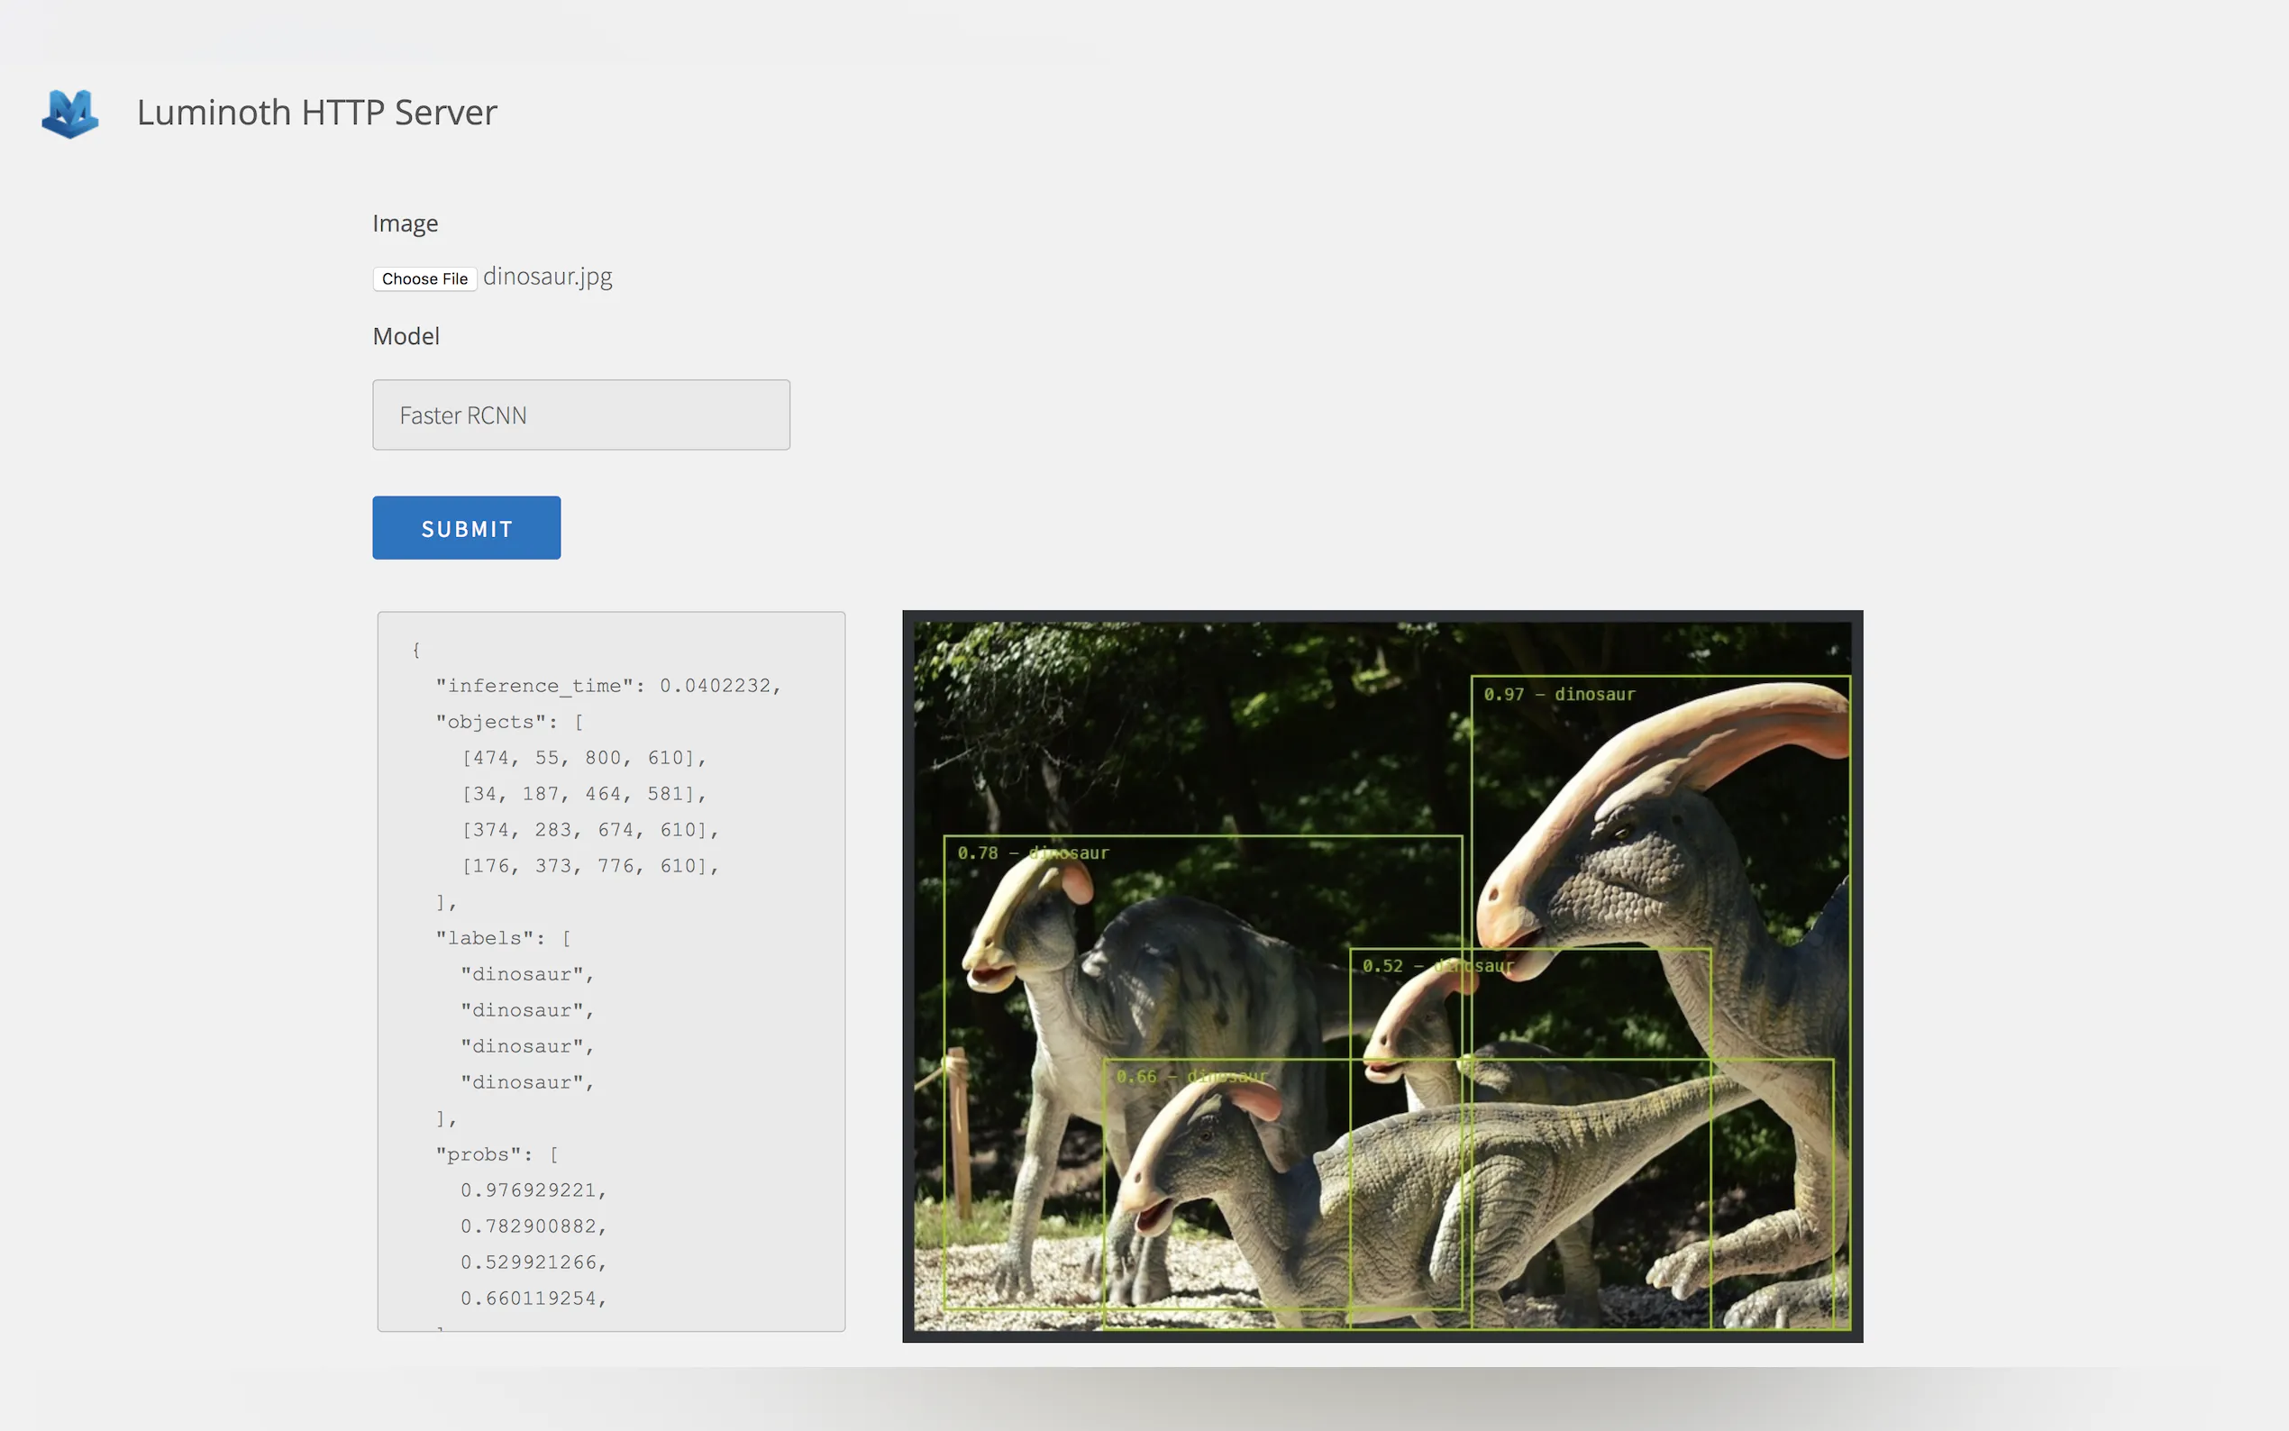Click the Image field label
Screen dimensions: 2289x1431
[405, 223]
